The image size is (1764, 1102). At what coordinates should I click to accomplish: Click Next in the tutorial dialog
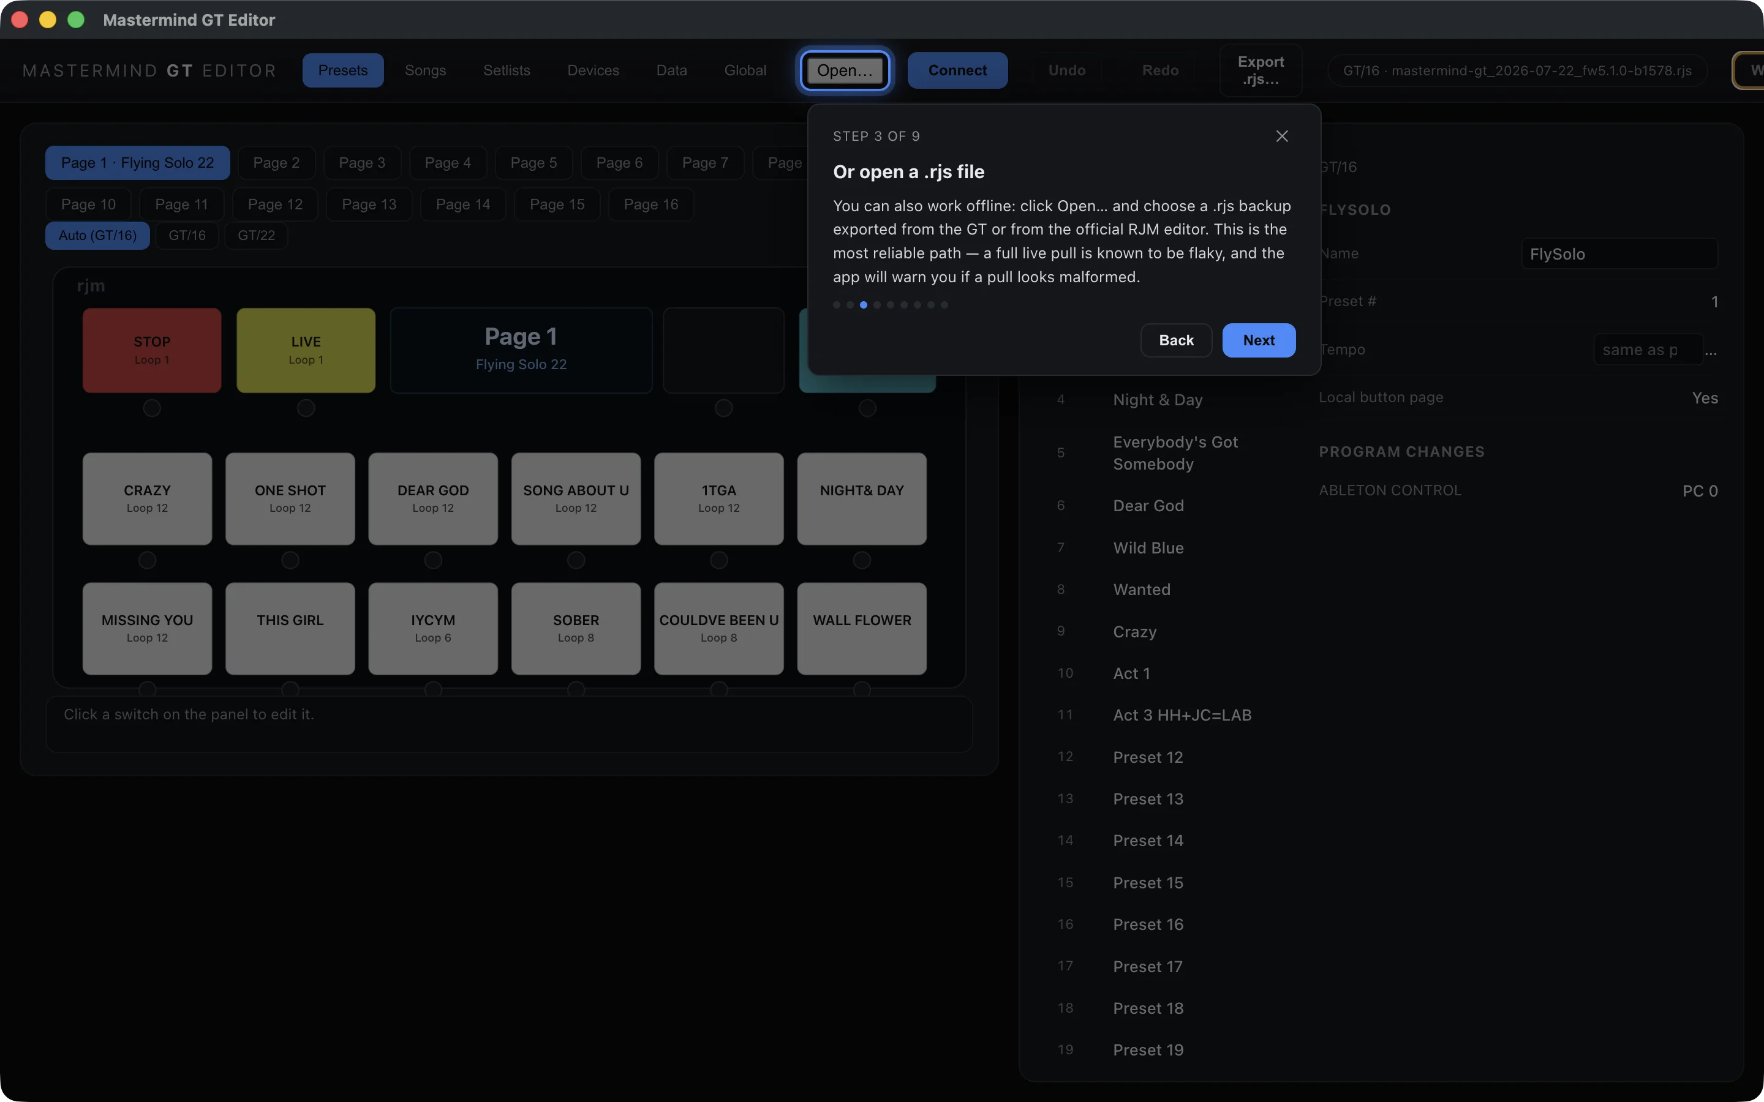[x=1258, y=340]
